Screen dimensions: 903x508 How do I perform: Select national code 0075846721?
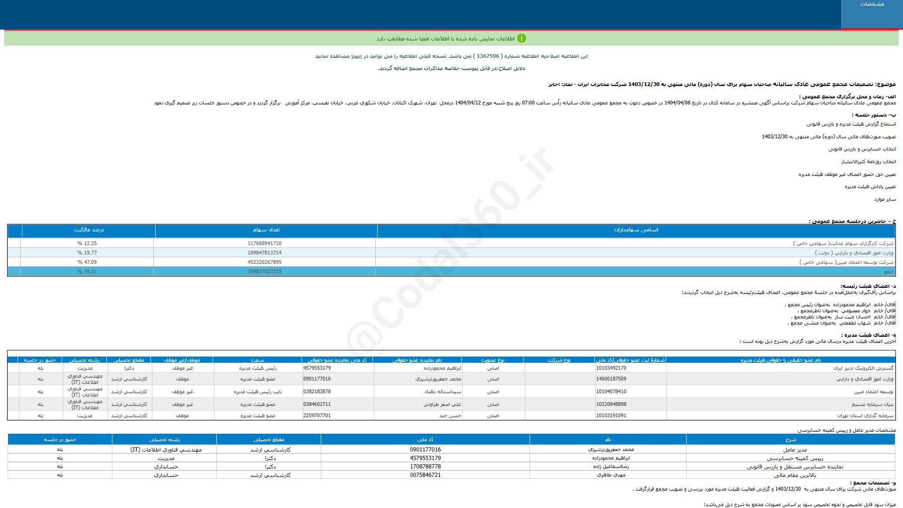[x=425, y=475]
